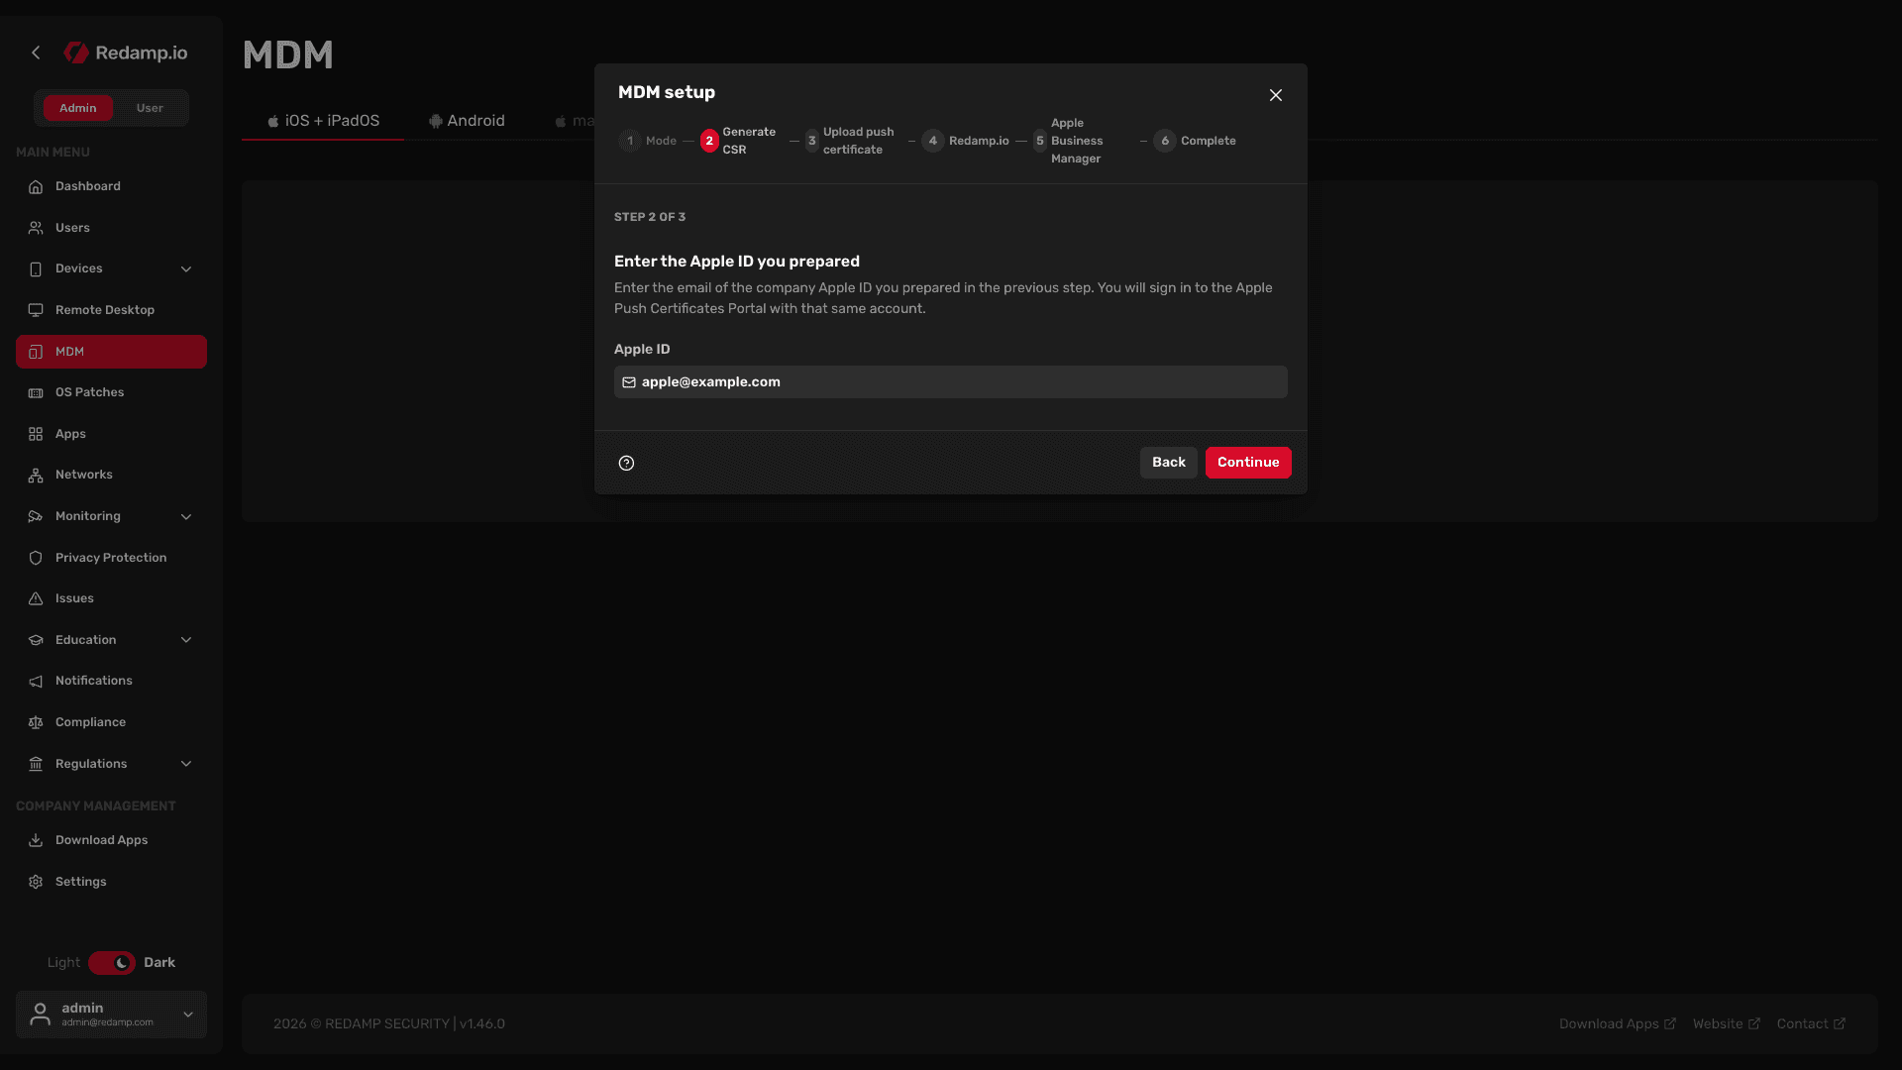Viewport: 1902px width, 1070px height.
Task: Click step 4 Redamp.io in wizard
Action: pos(966,141)
